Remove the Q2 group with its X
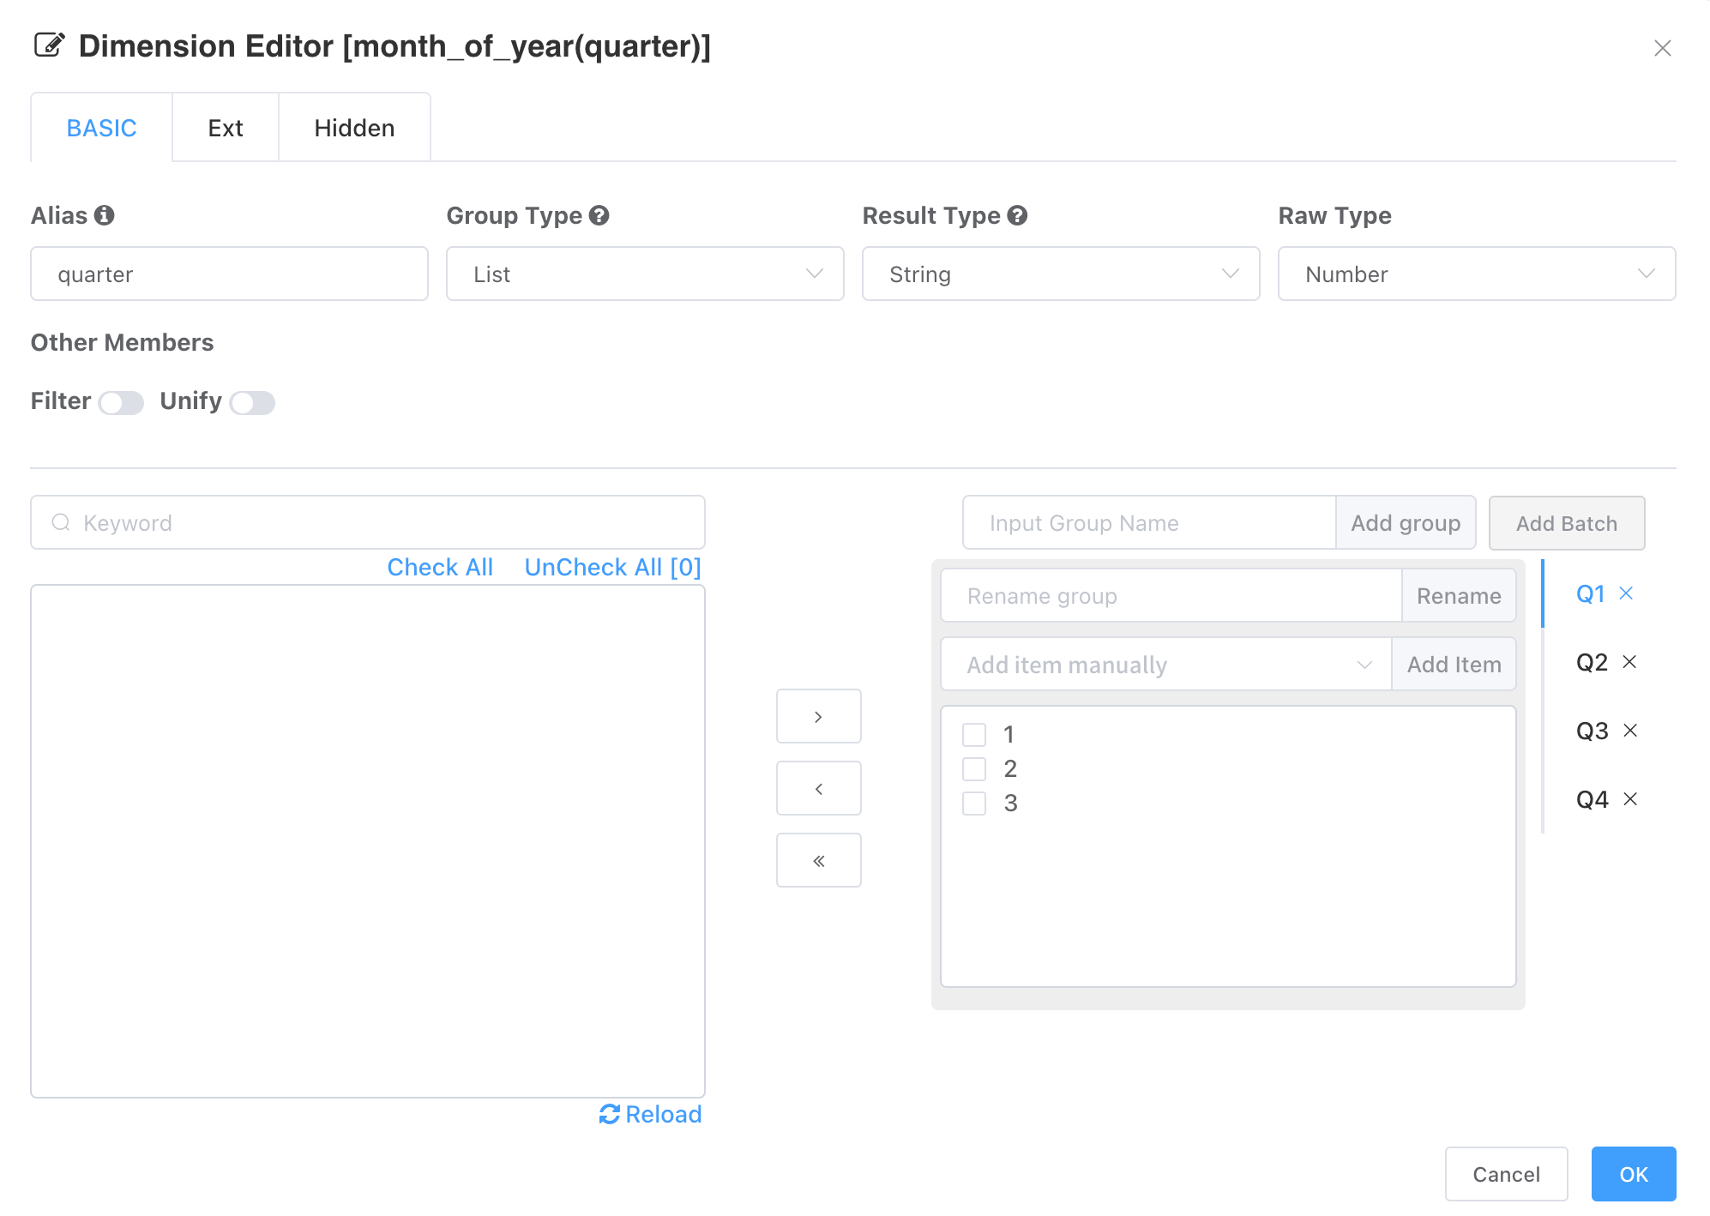Viewport: 1710px width, 1216px height. [1629, 662]
